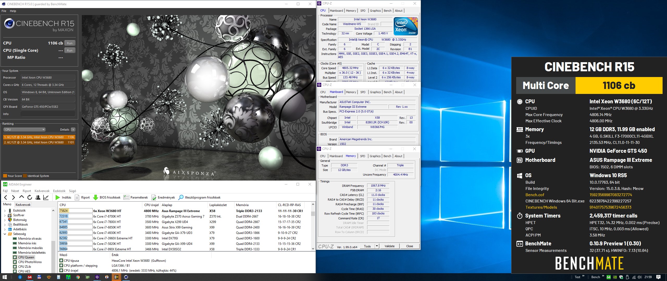Click the volume speaker tray icon
667x281 pixels.
tap(640, 277)
